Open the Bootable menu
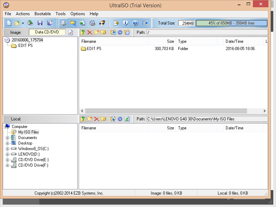Image resolution: width=276 pixels, height=207 pixels. tap(42, 14)
